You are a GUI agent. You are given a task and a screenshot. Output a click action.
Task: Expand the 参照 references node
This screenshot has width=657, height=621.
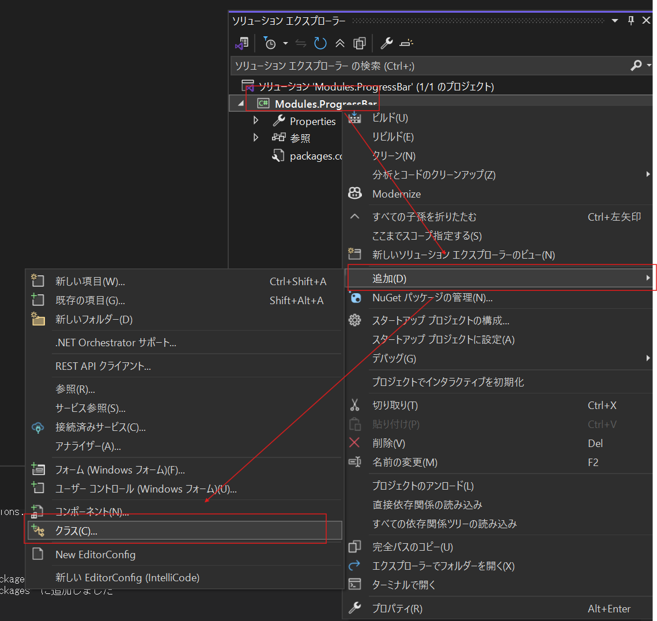point(255,138)
